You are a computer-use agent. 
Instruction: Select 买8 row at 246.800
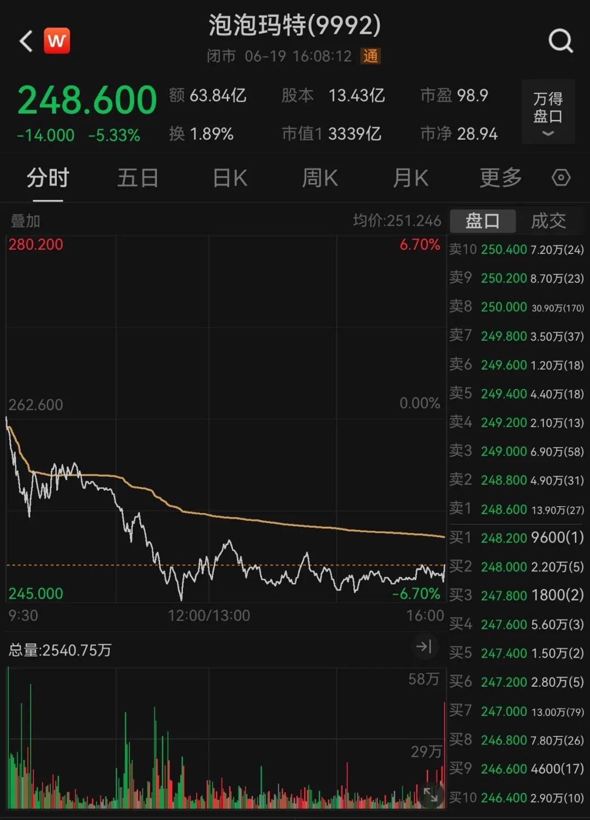(x=516, y=740)
